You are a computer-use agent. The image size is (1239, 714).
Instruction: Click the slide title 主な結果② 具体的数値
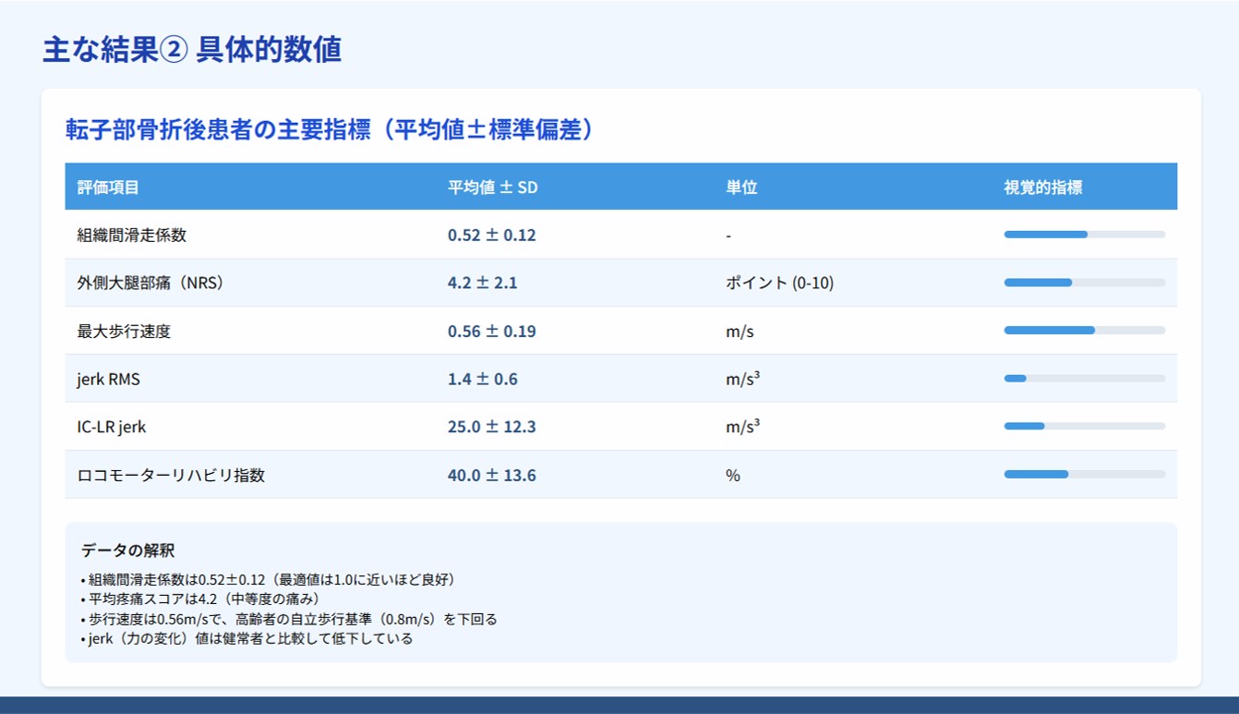[x=192, y=50]
